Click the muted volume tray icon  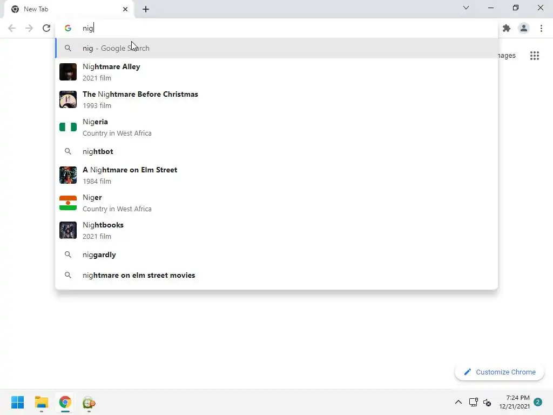pyautogui.click(x=487, y=402)
